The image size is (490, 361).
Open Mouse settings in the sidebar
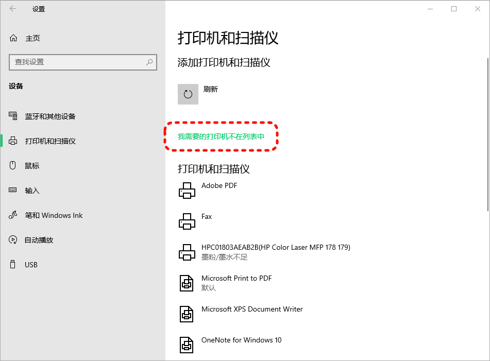point(31,165)
